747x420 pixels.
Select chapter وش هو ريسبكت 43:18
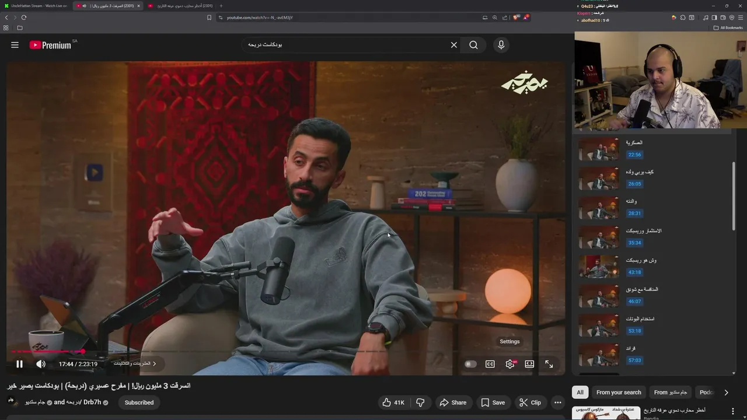[652, 266]
